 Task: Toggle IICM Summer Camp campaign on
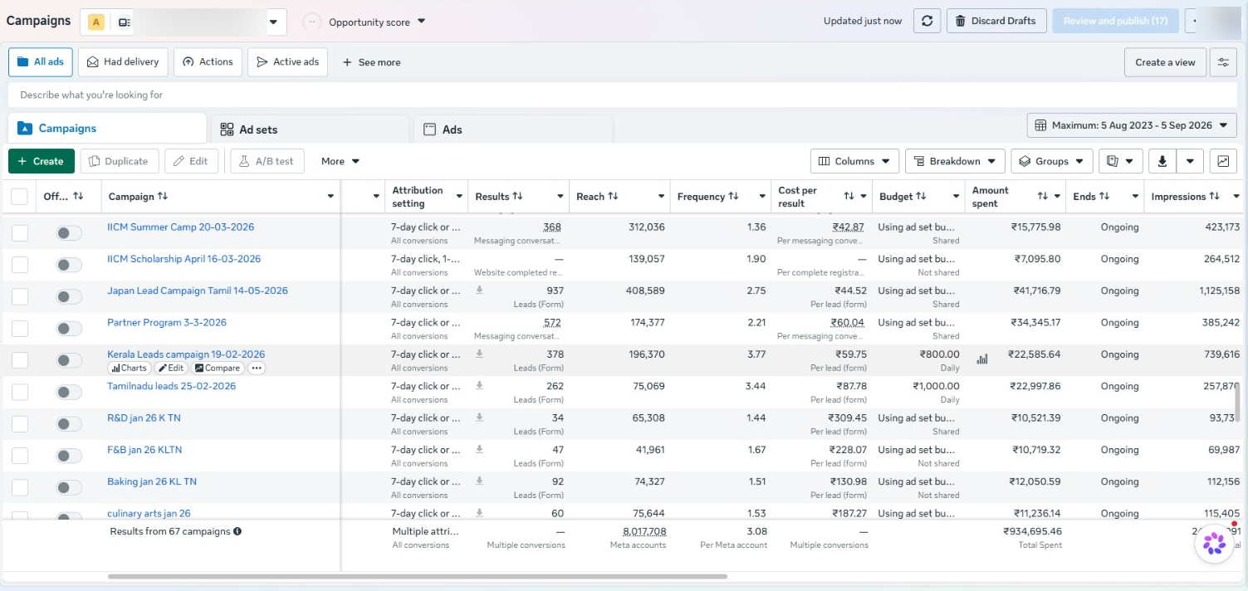coord(69,233)
